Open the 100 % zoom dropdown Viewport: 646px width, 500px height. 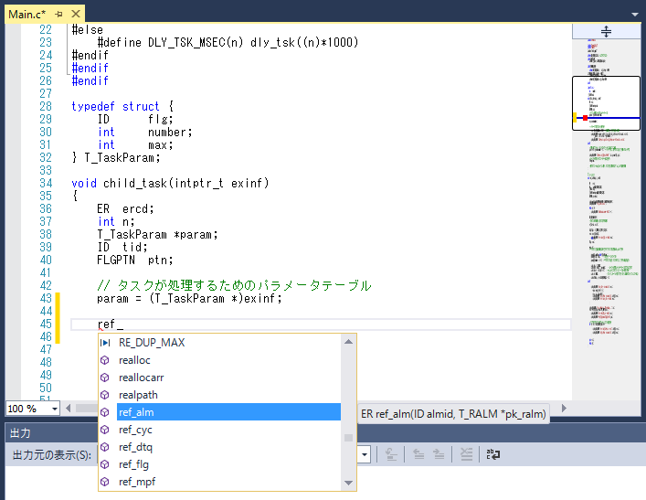coord(55,409)
